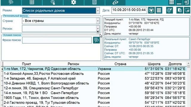Click the table scrollbar up arrow
191x107 pixels.
[x=188, y=63]
